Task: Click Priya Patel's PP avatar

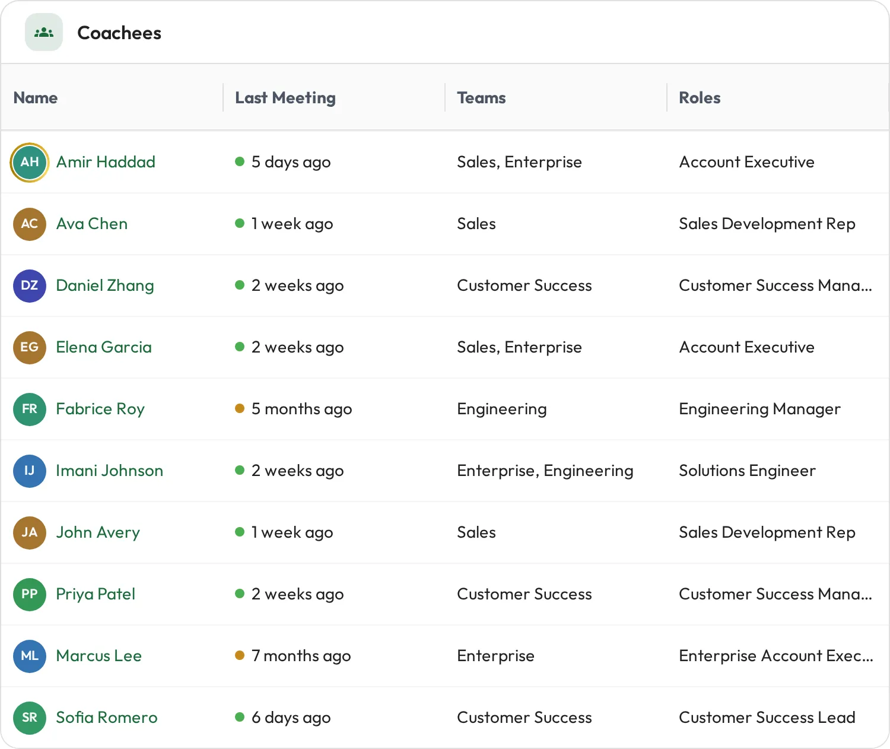Action: 30,594
